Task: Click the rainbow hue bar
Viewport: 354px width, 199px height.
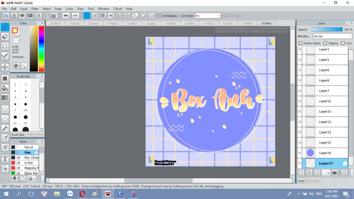Action: [x=41, y=49]
